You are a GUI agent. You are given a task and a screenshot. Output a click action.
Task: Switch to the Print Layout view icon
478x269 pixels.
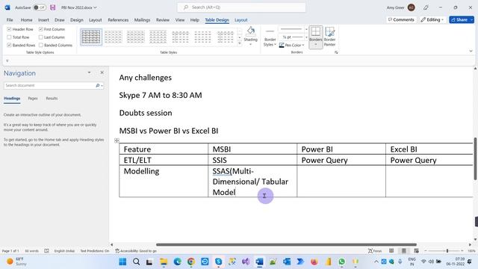click(x=404, y=251)
